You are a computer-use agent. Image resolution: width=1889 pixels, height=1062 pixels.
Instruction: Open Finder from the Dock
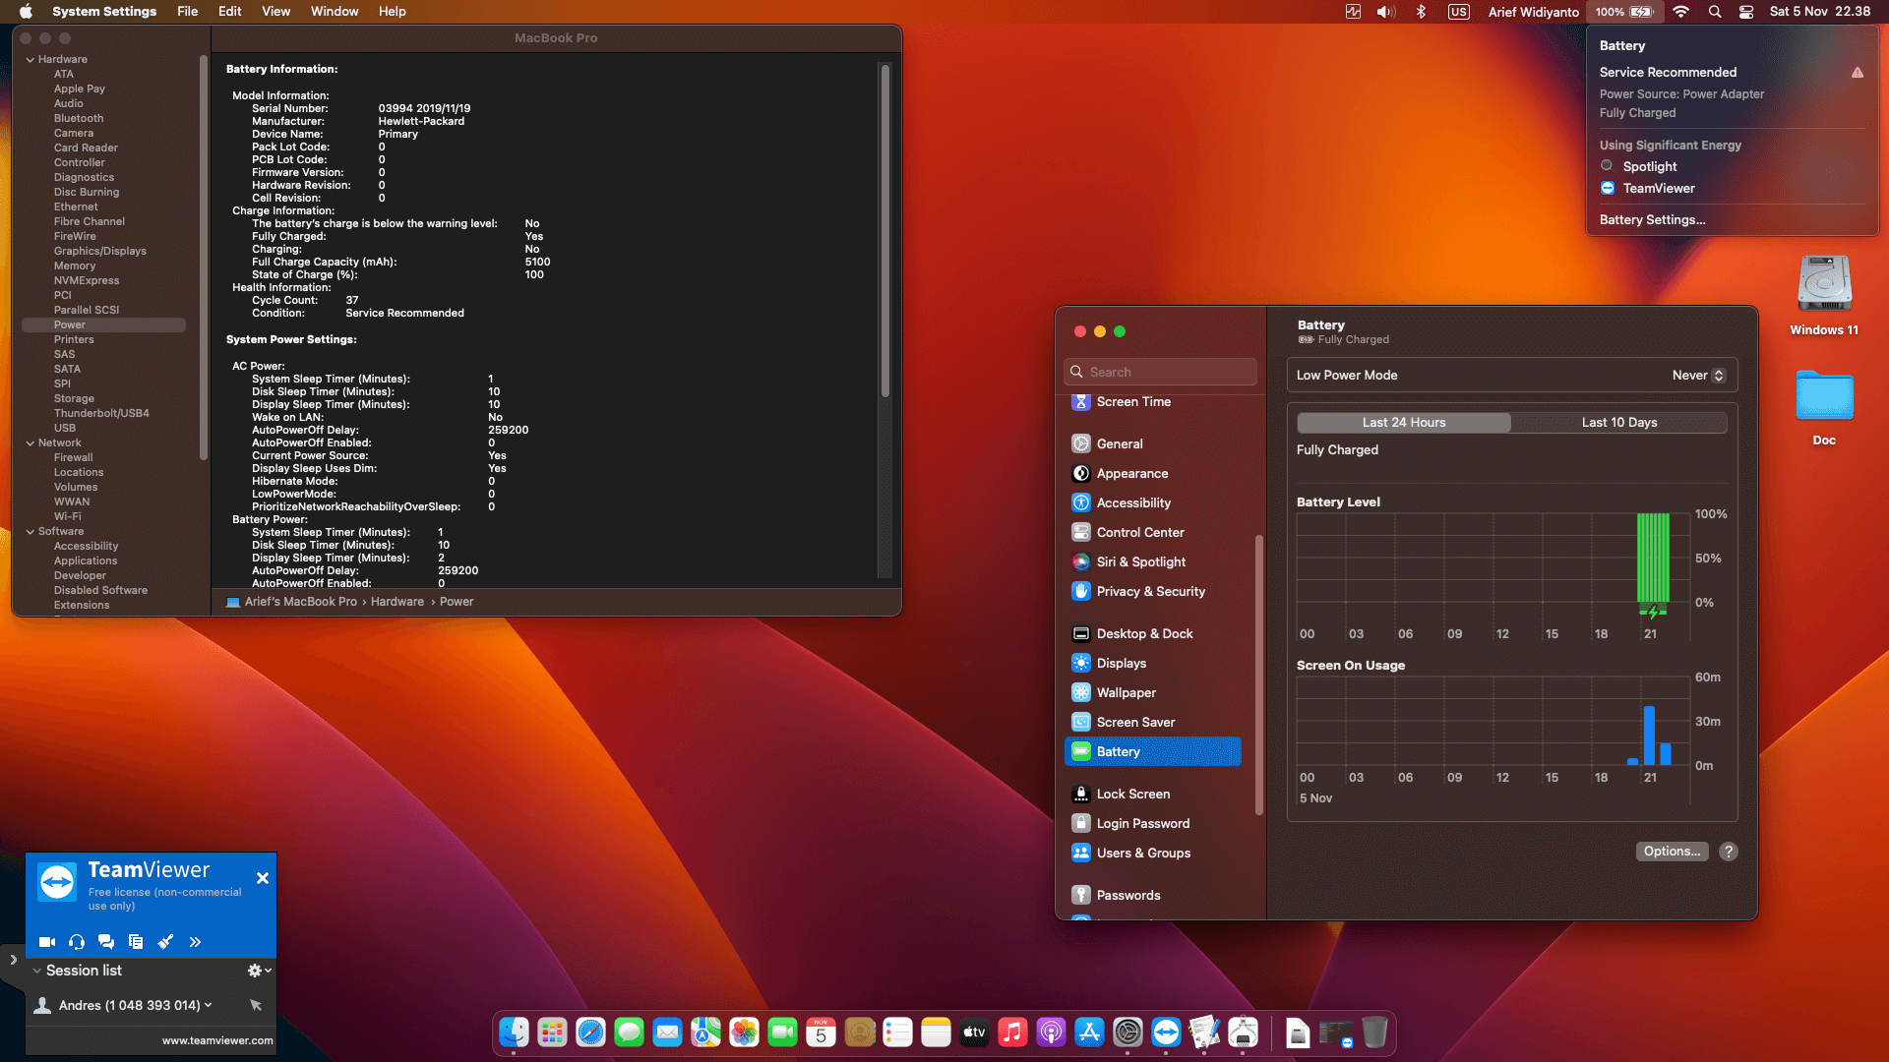pos(514,1032)
